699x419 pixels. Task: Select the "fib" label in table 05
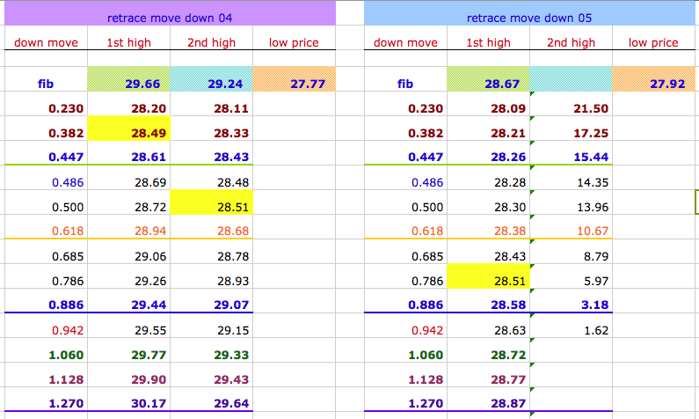coord(405,84)
